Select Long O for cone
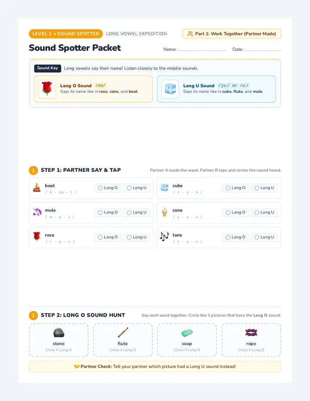This screenshot has width=310, height=401. tap(236, 213)
